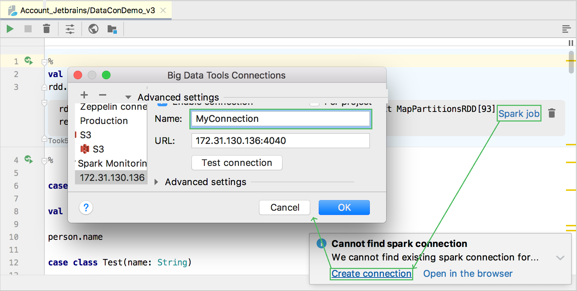
Task: Click the notification info icon
Action: (321, 244)
